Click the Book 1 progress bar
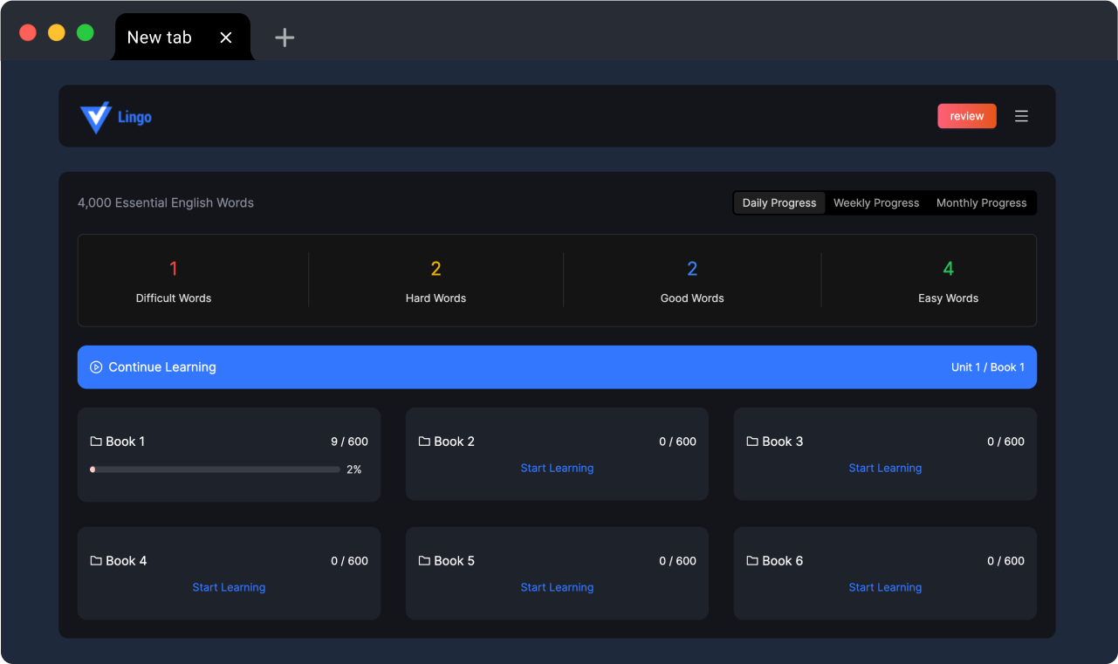 pyautogui.click(x=215, y=469)
